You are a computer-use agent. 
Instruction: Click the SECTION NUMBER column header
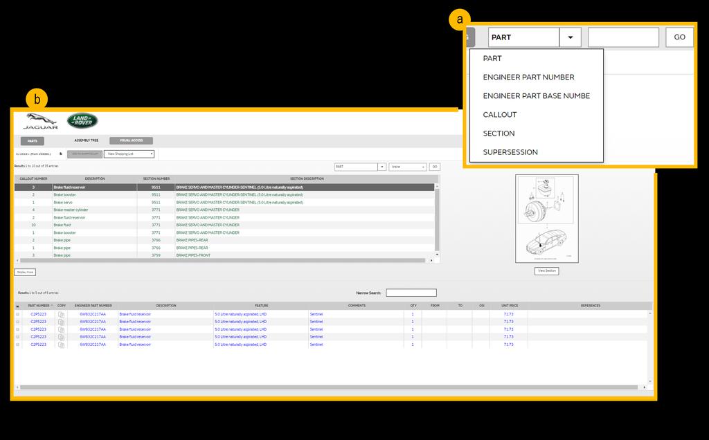(156, 179)
